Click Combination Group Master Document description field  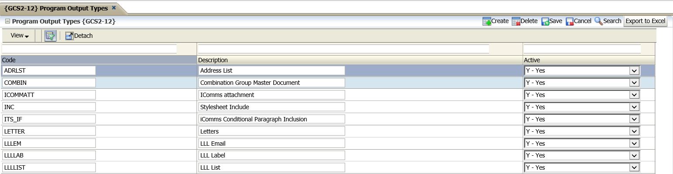(272, 83)
